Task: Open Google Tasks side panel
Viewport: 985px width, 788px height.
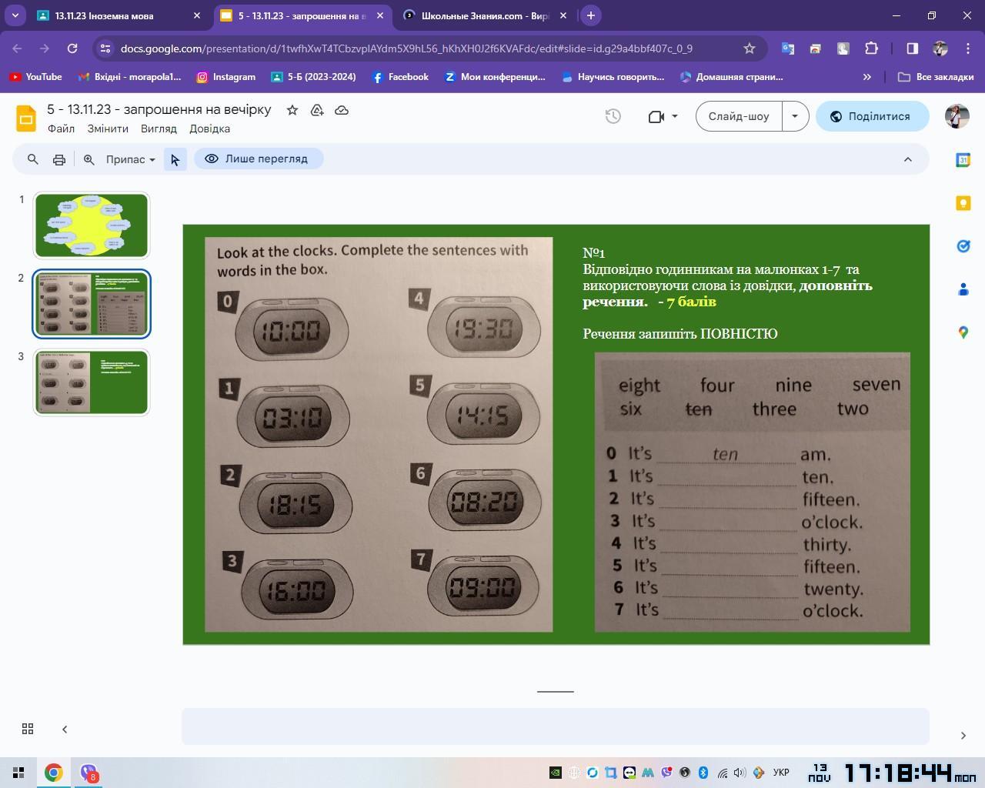Action: click(963, 246)
